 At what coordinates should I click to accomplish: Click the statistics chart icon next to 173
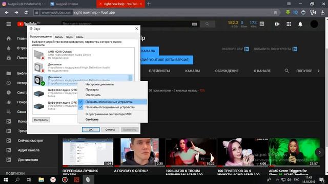point(262,24)
